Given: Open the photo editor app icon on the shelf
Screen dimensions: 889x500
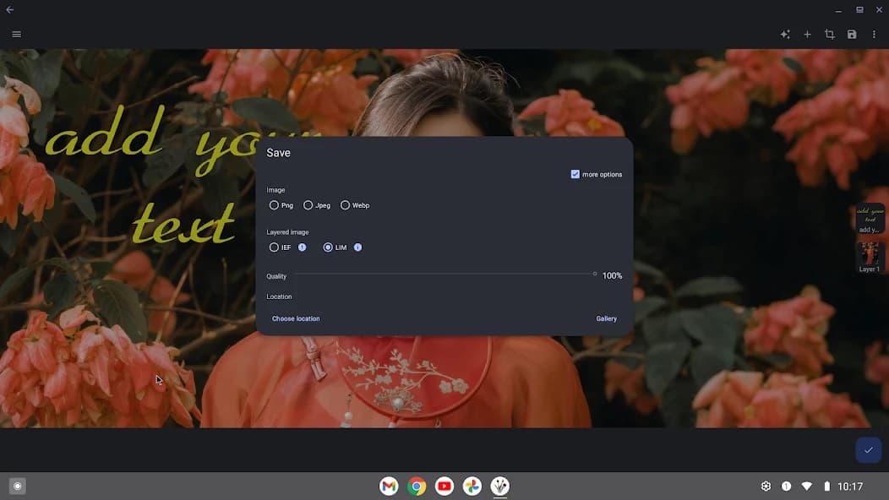Looking at the screenshot, I should 499,486.
